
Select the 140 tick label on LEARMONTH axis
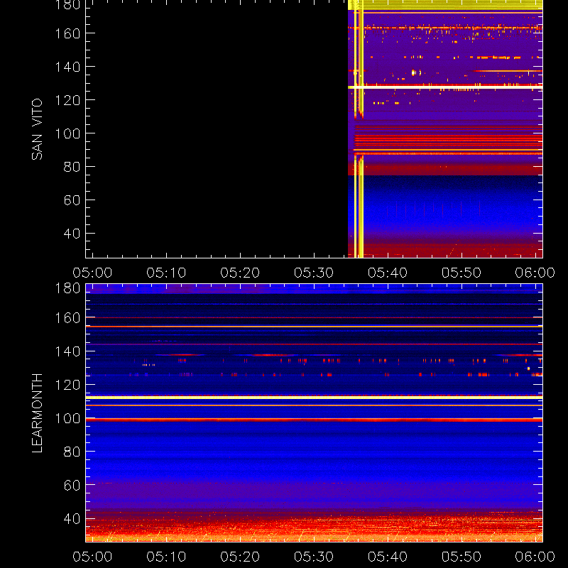[67, 351]
